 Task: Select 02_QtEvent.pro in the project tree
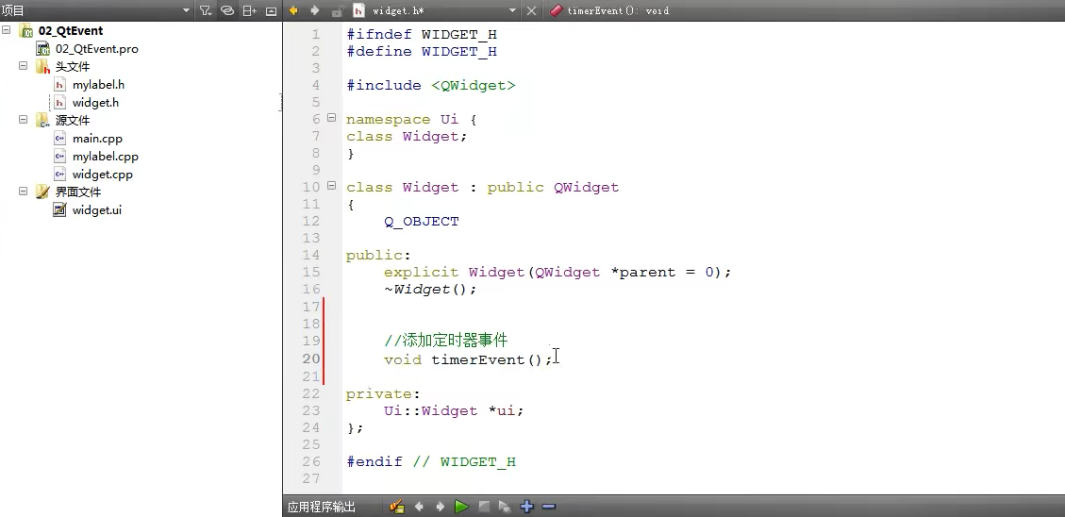(97, 49)
